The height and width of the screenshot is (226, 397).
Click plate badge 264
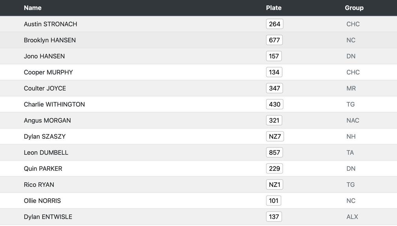pos(274,24)
